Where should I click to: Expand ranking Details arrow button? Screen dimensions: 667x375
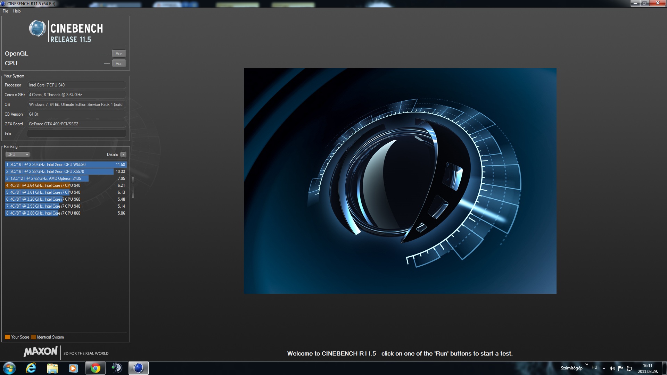click(x=123, y=155)
